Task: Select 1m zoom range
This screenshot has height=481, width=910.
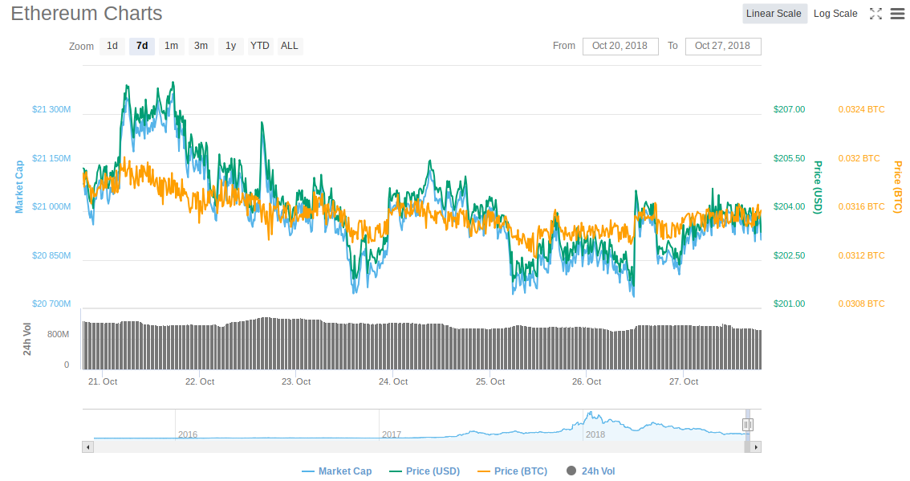Action: [171, 46]
